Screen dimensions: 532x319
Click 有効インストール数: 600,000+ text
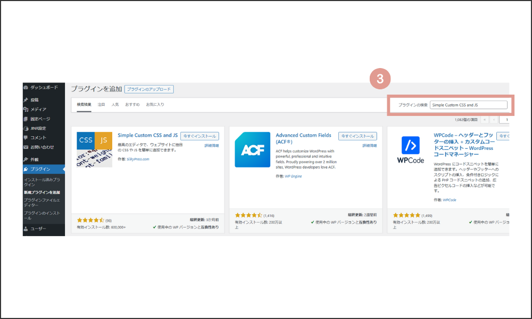point(101,227)
